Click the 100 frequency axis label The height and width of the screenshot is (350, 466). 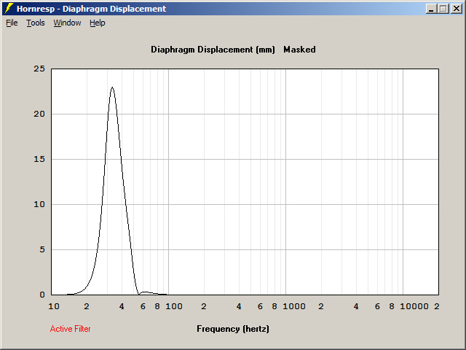pyautogui.click(x=174, y=306)
